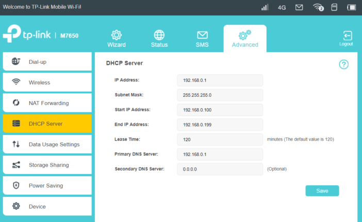Go to NAT Forwarding menu item
This screenshot has width=362, height=222.
click(47, 103)
